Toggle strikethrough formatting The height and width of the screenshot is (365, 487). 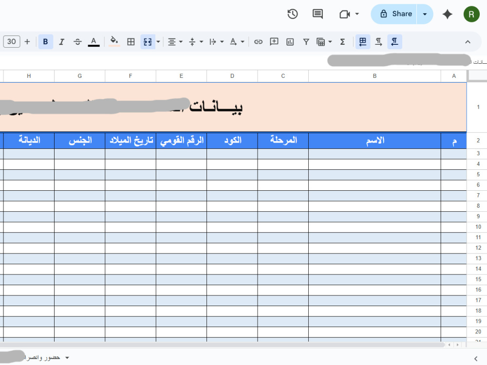tap(77, 41)
